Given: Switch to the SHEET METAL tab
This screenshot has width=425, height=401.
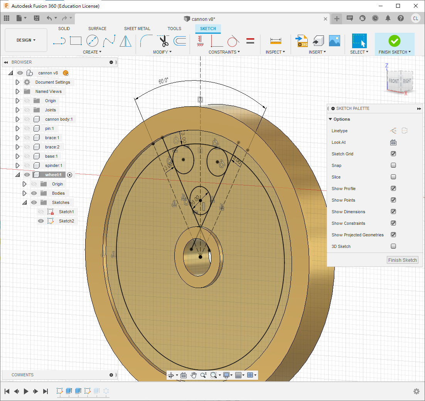Looking at the screenshot, I should pyautogui.click(x=137, y=29).
